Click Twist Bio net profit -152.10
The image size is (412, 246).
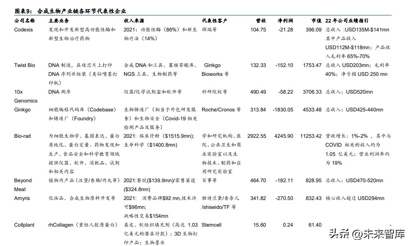(284, 65)
